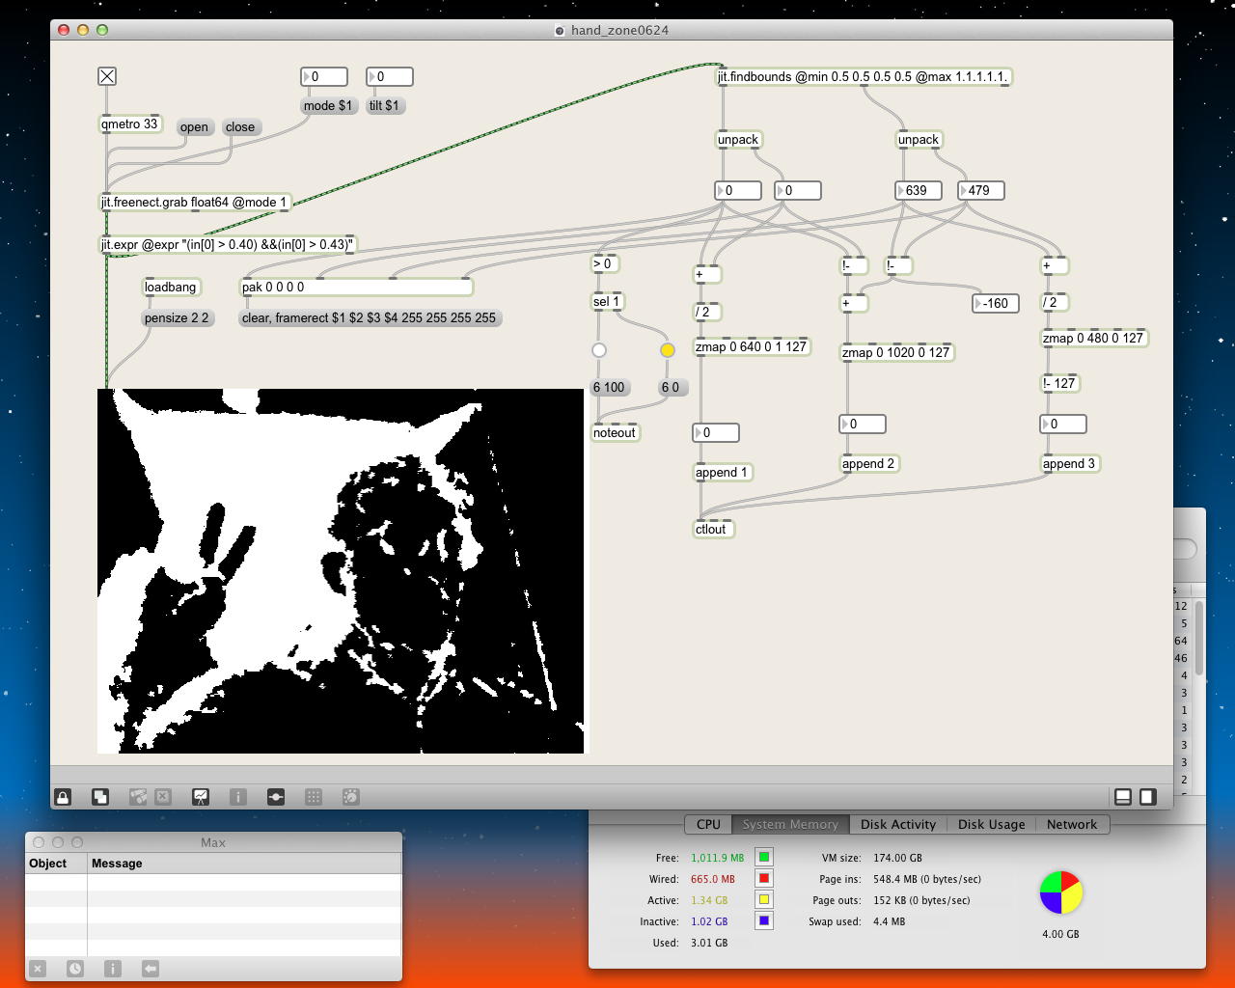This screenshot has width=1235, height=988.
Task: Click the white bang button below sel 1
Action: [x=599, y=350]
